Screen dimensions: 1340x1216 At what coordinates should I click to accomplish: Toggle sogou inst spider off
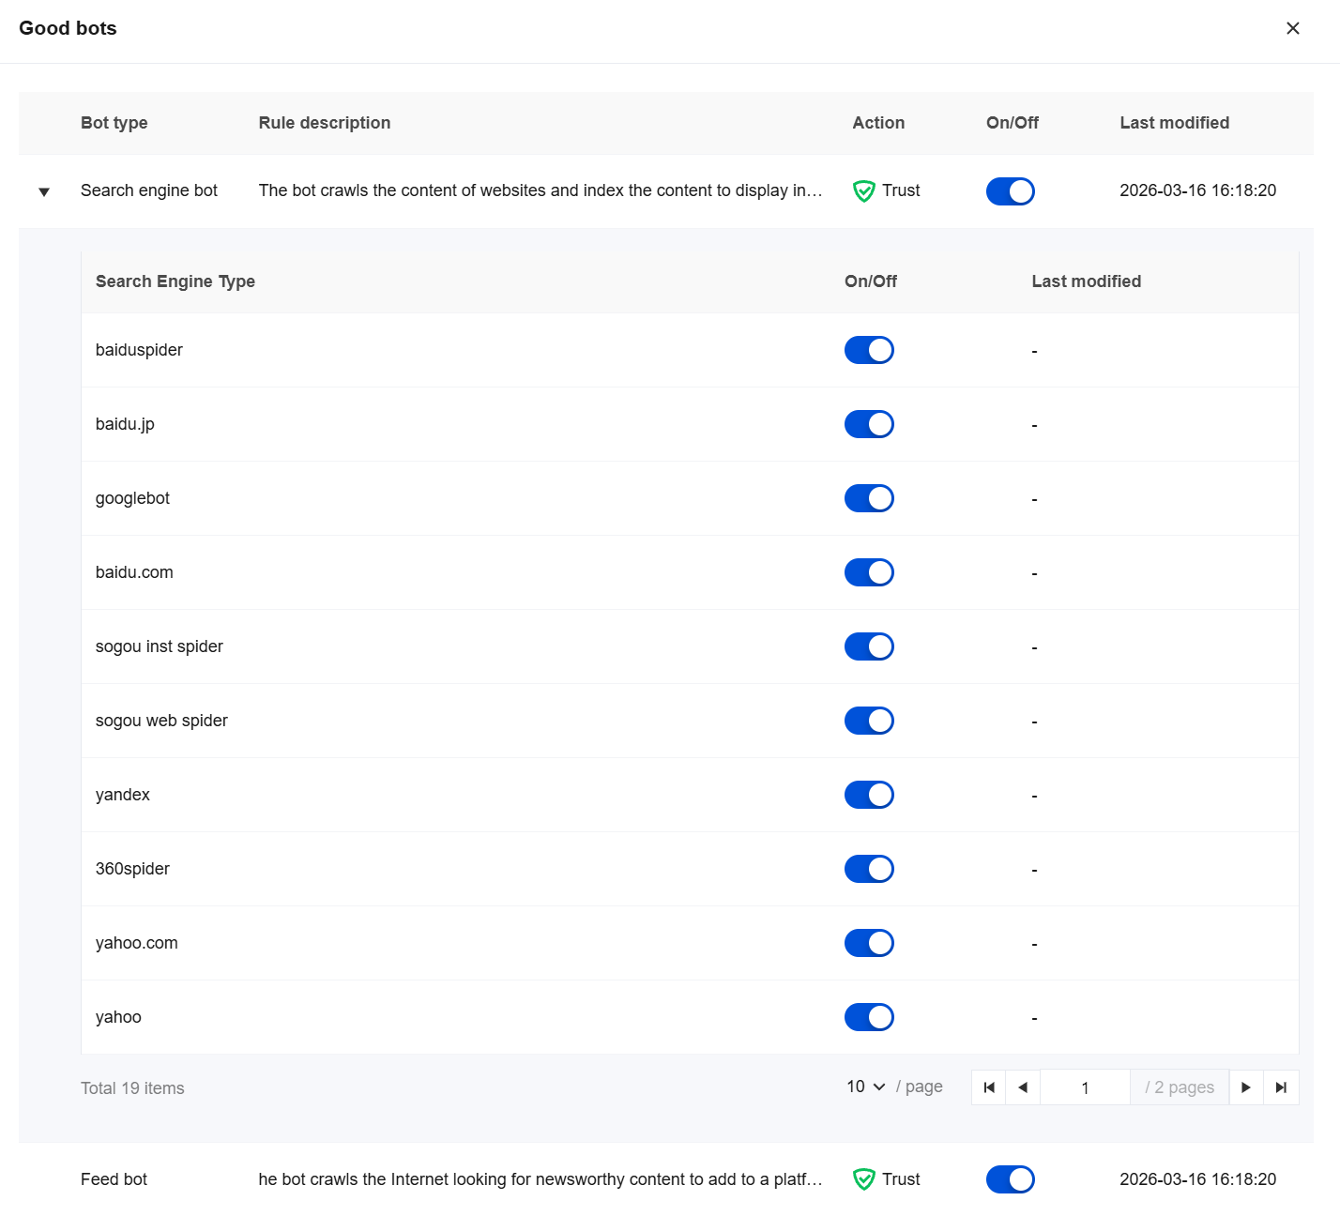click(x=869, y=646)
